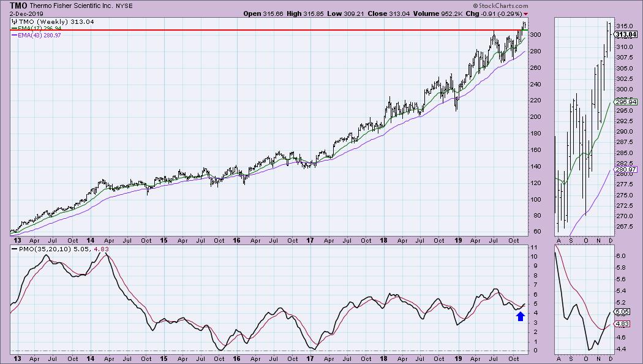Screen dimensions: 643x364
Task: Select the bold TMO ticker symbol in header
Action: tap(19, 6)
